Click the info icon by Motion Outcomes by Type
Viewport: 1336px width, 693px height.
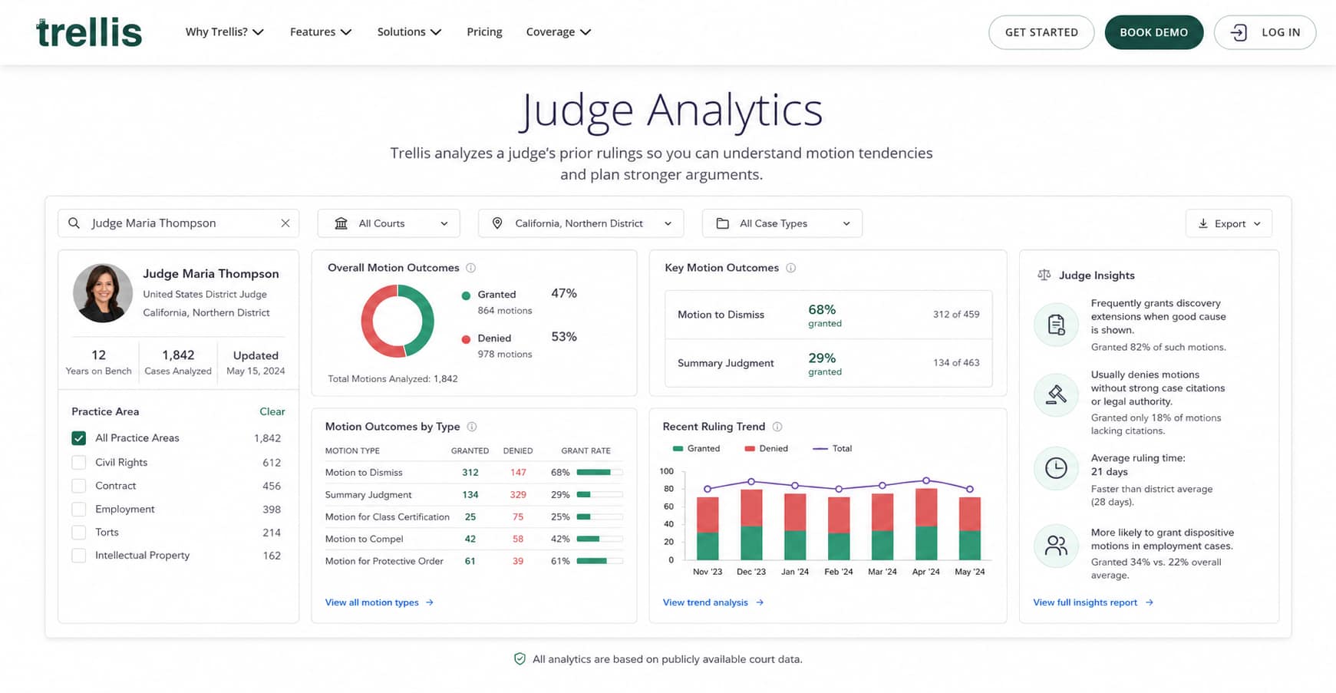pos(472,427)
